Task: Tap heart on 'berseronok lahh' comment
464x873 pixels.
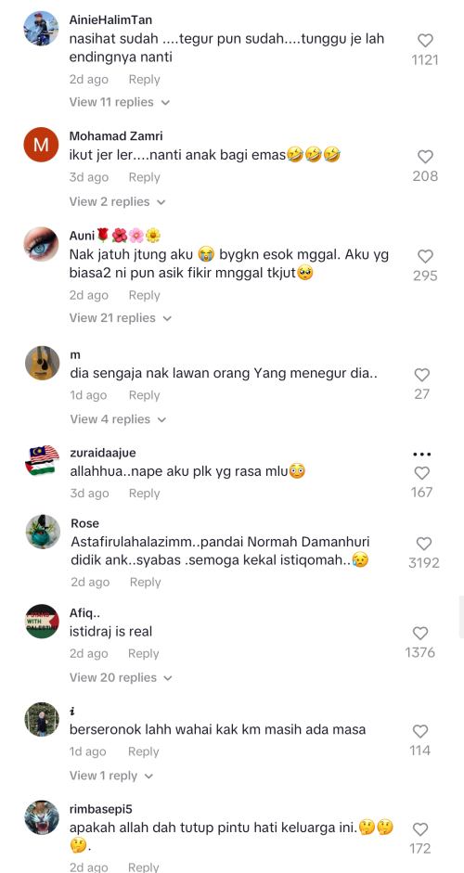Action: click(x=420, y=731)
